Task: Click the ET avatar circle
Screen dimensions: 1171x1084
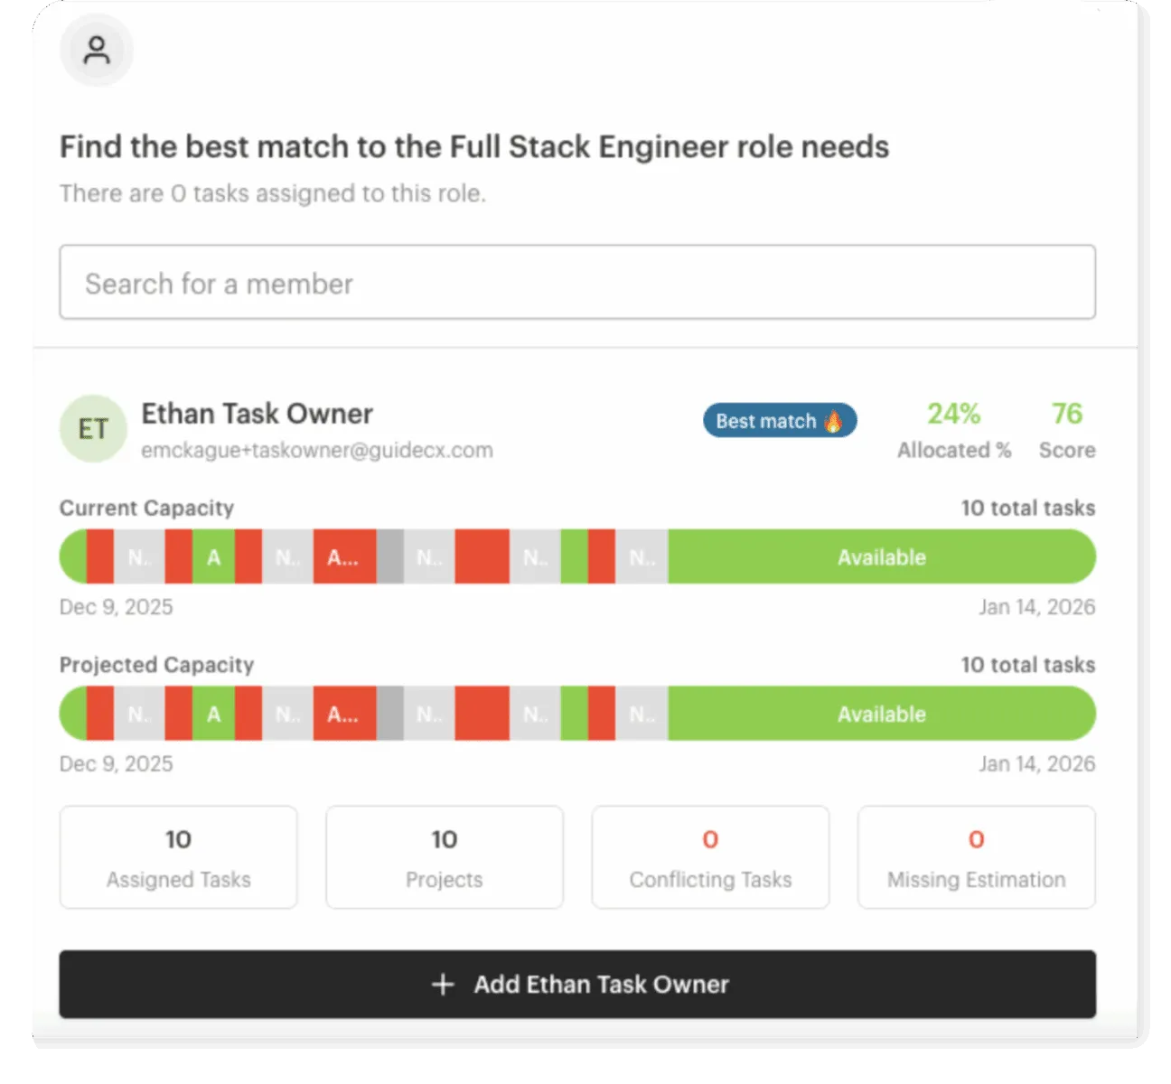Action: (93, 429)
